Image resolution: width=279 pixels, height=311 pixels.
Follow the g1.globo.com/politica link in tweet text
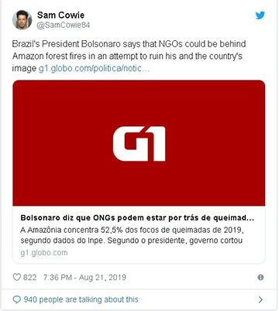point(94,68)
